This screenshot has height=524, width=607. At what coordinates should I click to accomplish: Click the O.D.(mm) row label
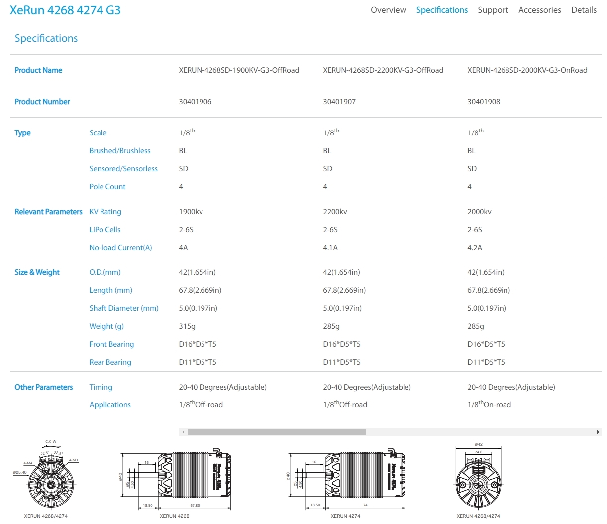click(105, 272)
